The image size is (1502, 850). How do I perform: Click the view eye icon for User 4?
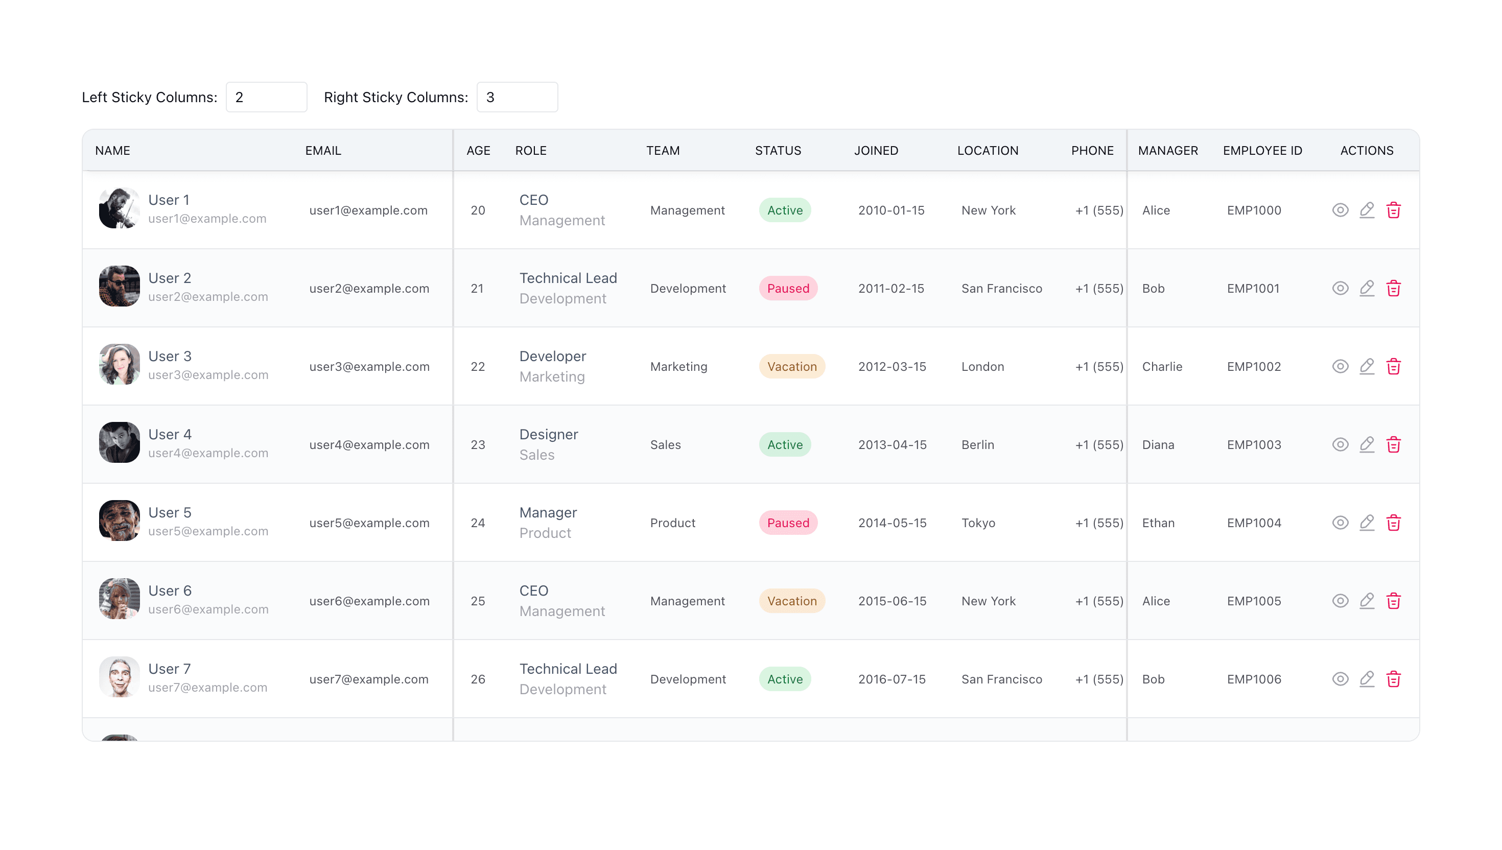1340,445
